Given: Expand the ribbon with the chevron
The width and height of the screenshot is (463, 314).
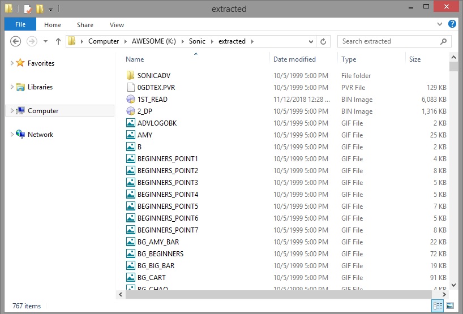Looking at the screenshot, I should pos(440,24).
